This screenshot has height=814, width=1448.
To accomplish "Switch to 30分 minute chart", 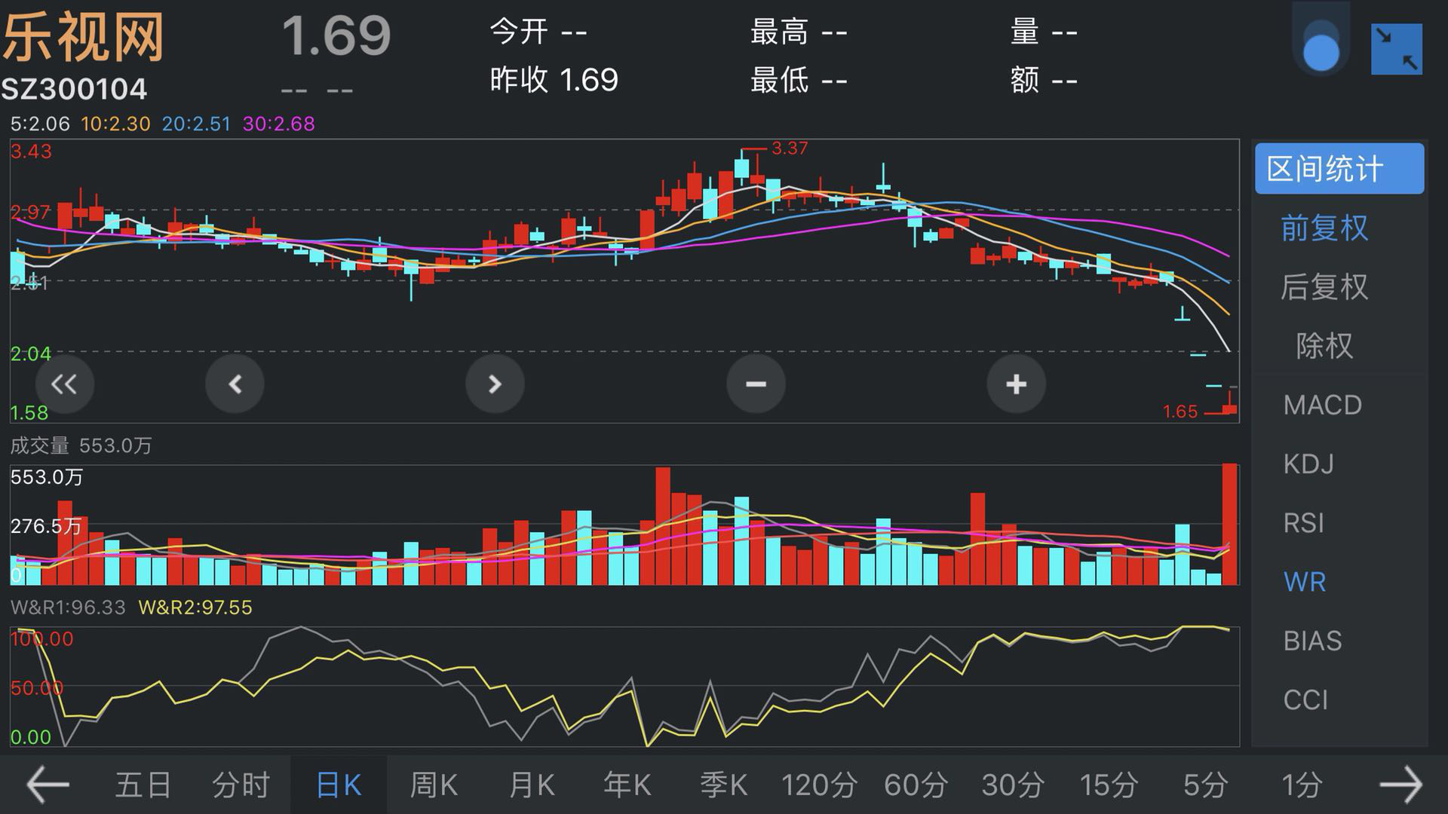I will coord(1013,785).
